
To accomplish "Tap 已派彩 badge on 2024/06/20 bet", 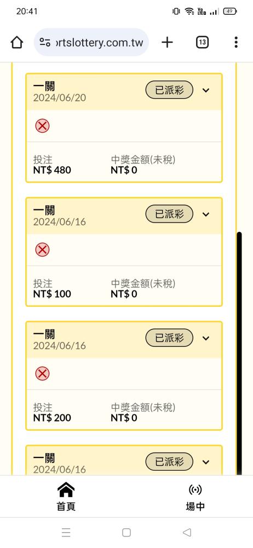I will click(x=169, y=90).
